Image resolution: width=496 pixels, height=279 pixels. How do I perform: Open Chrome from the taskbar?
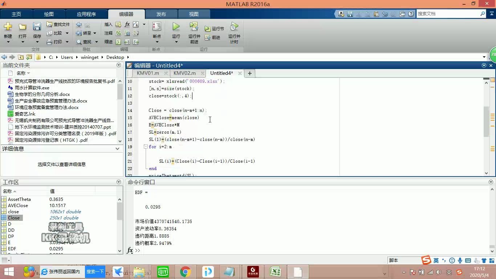pos(185,272)
